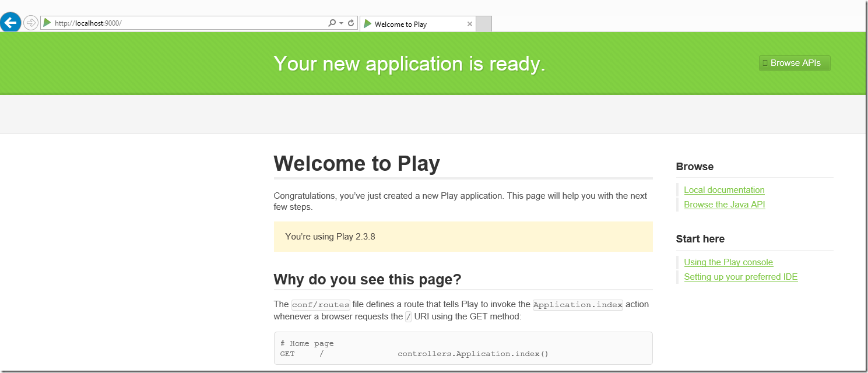Click the browser forward arrow button
This screenshot has height=373, width=868.
pos(30,23)
